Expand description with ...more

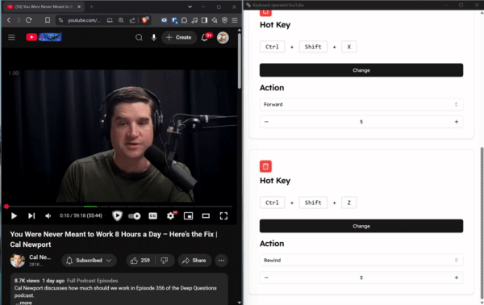click(x=24, y=303)
